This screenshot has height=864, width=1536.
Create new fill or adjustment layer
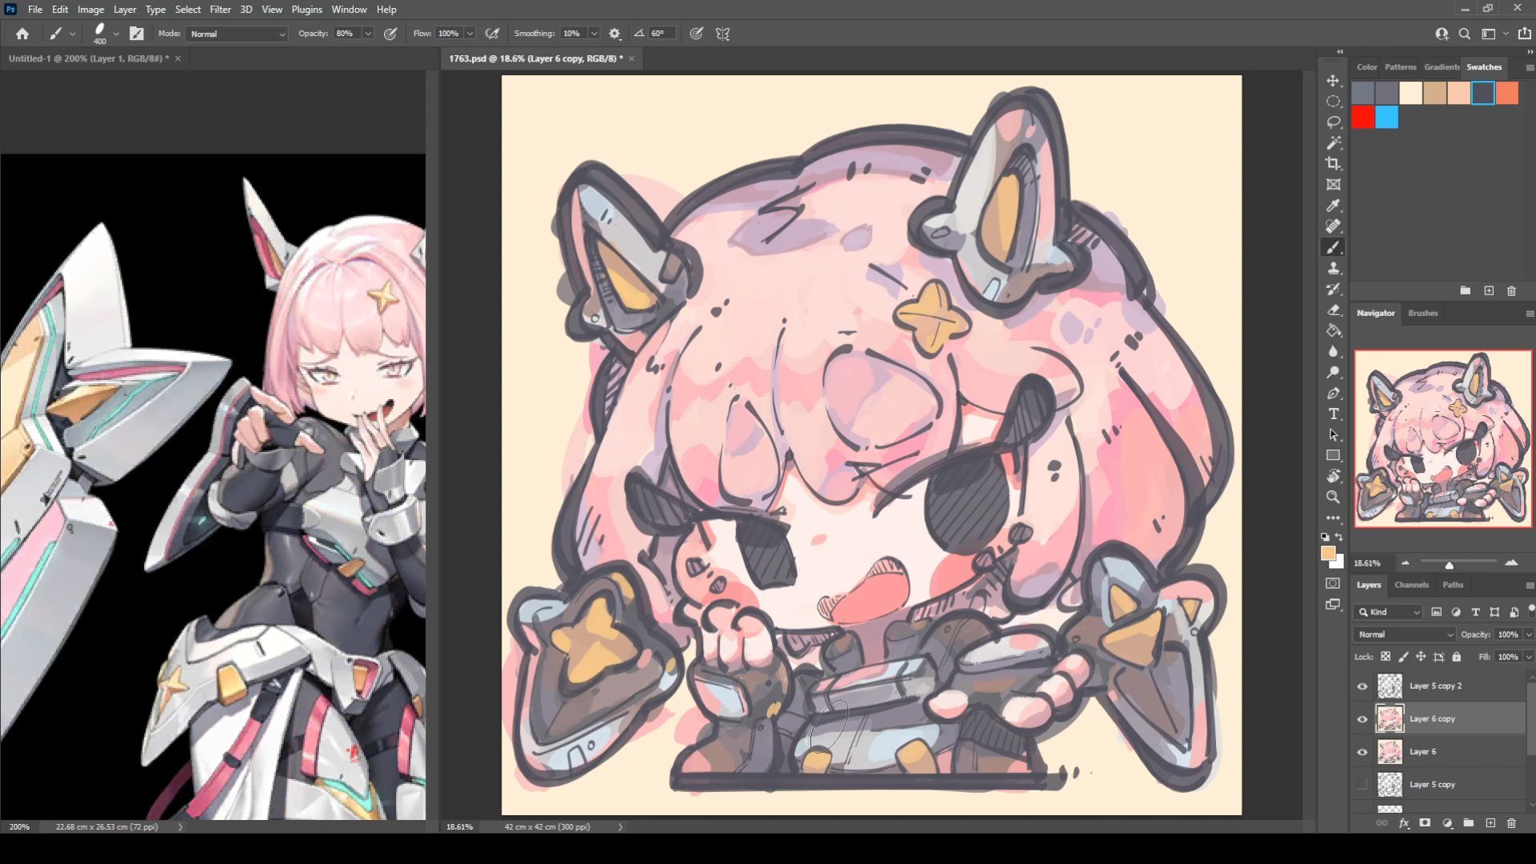1447,823
